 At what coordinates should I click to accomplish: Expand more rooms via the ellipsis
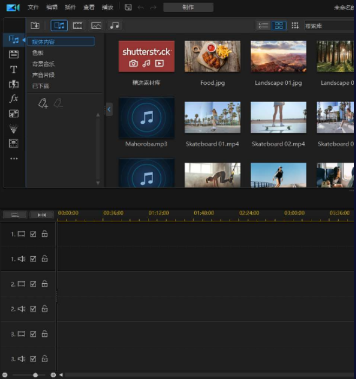[14, 158]
